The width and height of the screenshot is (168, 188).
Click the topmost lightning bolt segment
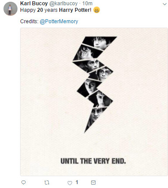click(x=99, y=43)
